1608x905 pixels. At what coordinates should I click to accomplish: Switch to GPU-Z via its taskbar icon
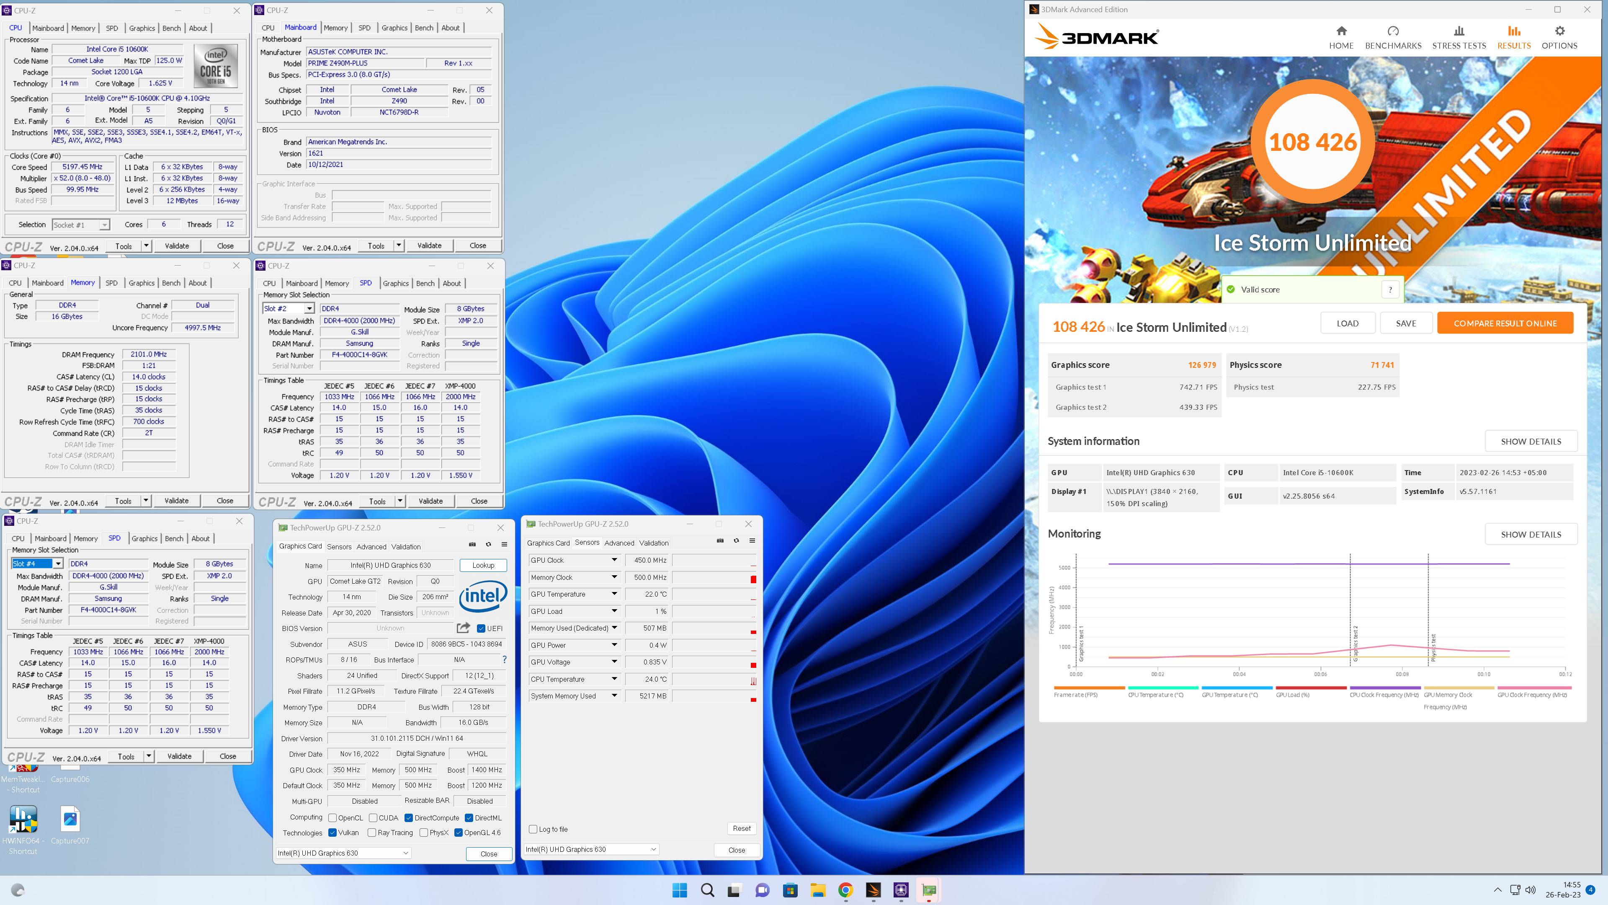pyautogui.click(x=929, y=890)
